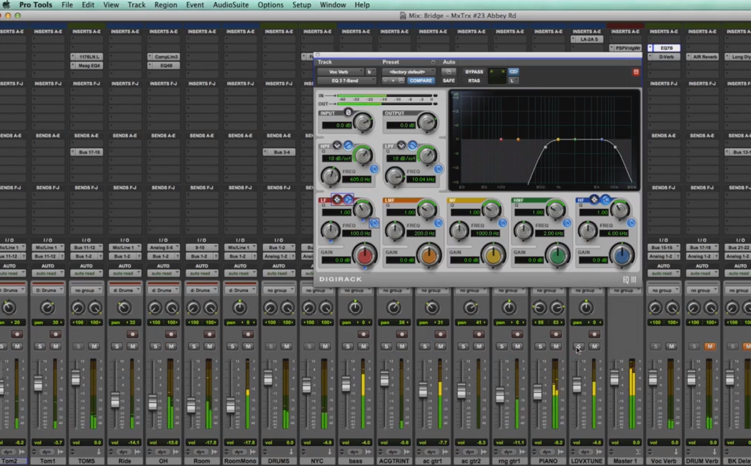Open the LA-2A S insert on LDVXTUNE

point(586,39)
